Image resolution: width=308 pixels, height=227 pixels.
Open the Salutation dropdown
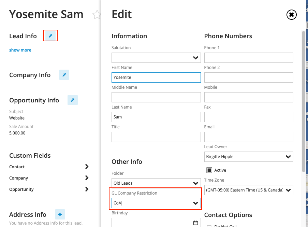point(156,58)
